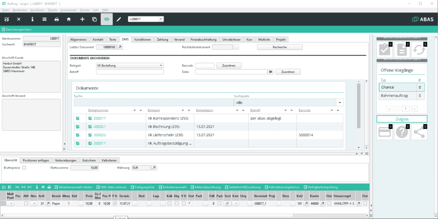Toggle the checked P fi checkbox in row
This screenshot has width=438, height=219.
point(115,204)
